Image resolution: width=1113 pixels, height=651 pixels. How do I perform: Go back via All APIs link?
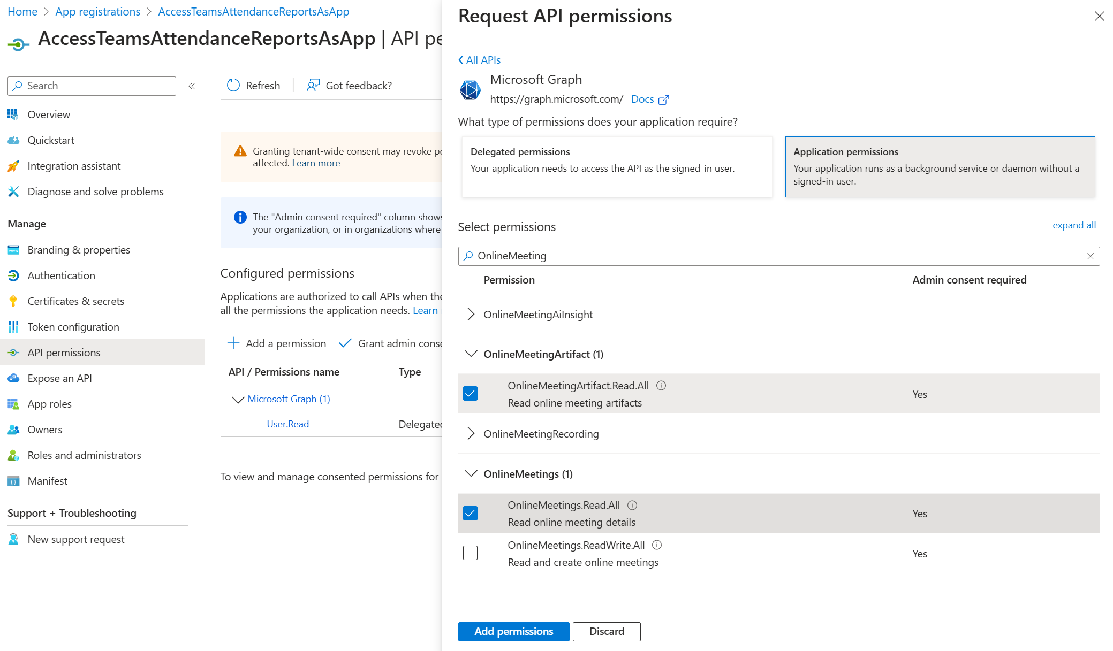coord(480,60)
